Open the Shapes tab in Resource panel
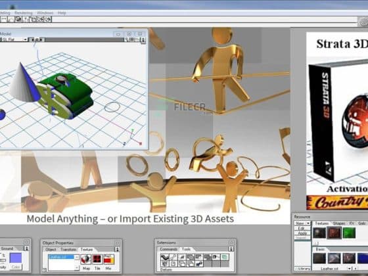The image size is (368, 276). pyautogui.click(x=339, y=223)
